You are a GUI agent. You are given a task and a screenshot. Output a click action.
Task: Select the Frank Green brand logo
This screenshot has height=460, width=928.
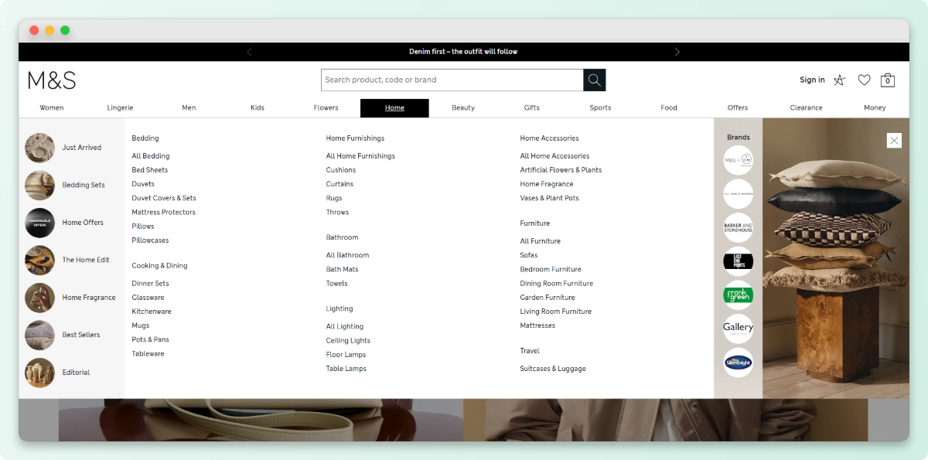coord(738,295)
